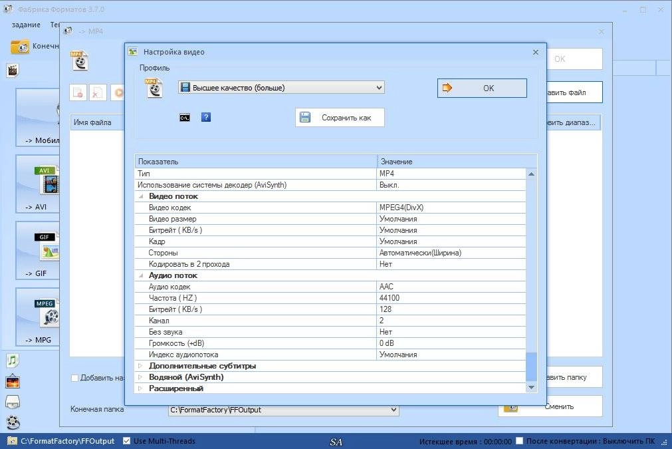
Task: Click the first toolbar icon in MP4 window
Action: point(78,92)
